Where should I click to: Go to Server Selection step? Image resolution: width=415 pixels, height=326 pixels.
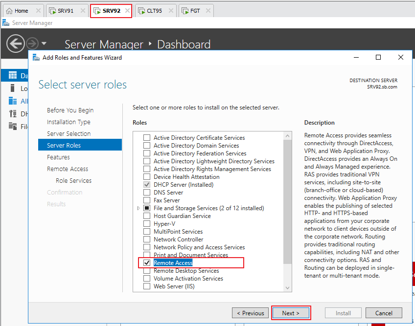(x=69, y=134)
